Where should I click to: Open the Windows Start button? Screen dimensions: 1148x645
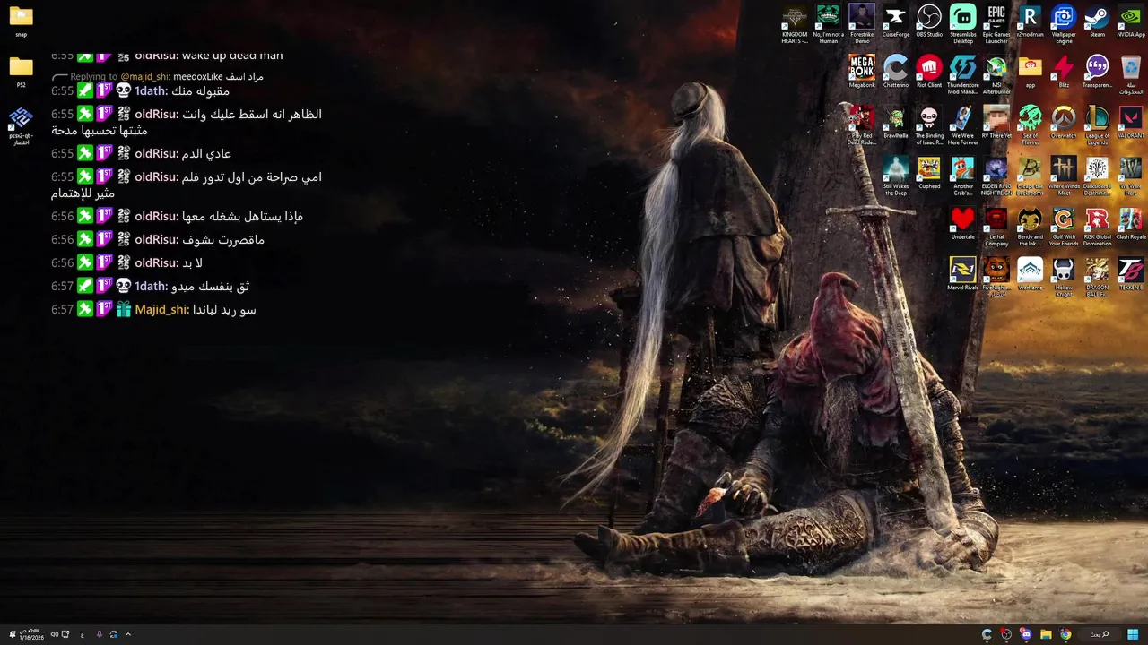pyautogui.click(x=1133, y=634)
